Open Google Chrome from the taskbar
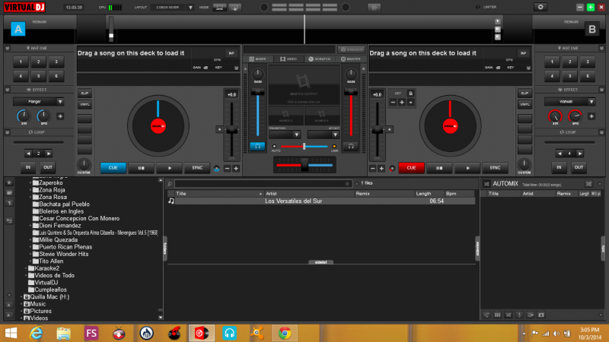Viewport: 609px width, 342px height. [285, 332]
